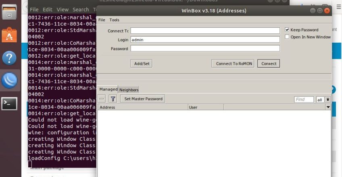This screenshot has height=177, width=342.
Task: Open the terminal Edit menu
Action: pos(47,10)
